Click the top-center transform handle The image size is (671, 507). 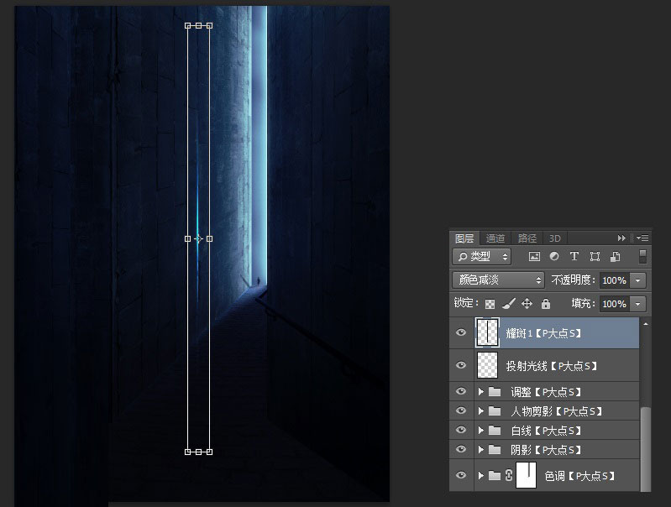[x=198, y=26]
